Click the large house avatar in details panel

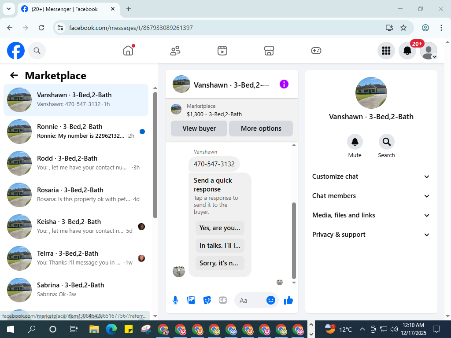pyautogui.click(x=371, y=93)
